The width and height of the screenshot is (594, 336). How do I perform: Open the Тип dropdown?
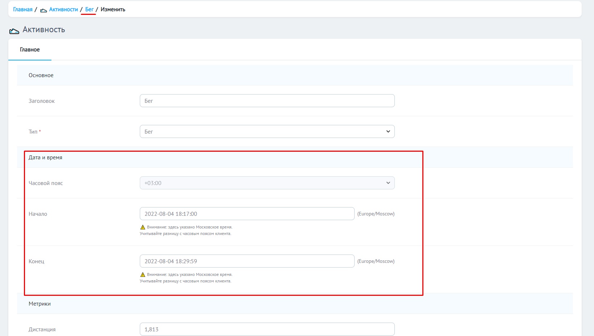pyautogui.click(x=267, y=131)
